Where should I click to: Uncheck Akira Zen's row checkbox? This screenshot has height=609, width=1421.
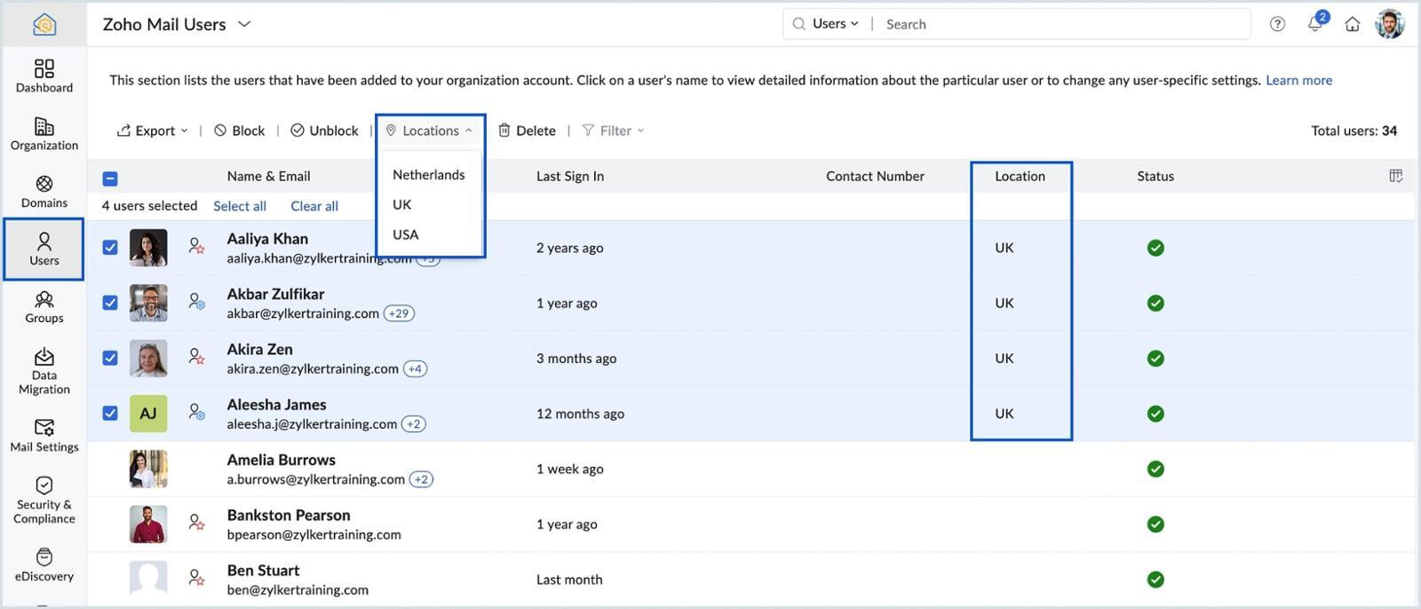(110, 358)
